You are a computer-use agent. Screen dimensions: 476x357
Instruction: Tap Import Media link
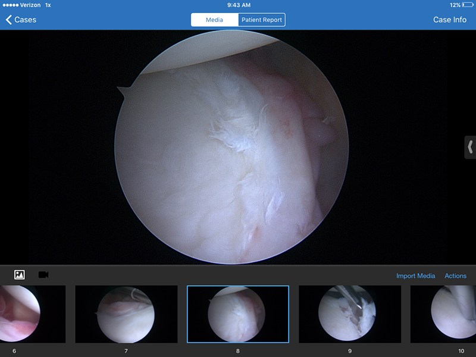coord(415,275)
